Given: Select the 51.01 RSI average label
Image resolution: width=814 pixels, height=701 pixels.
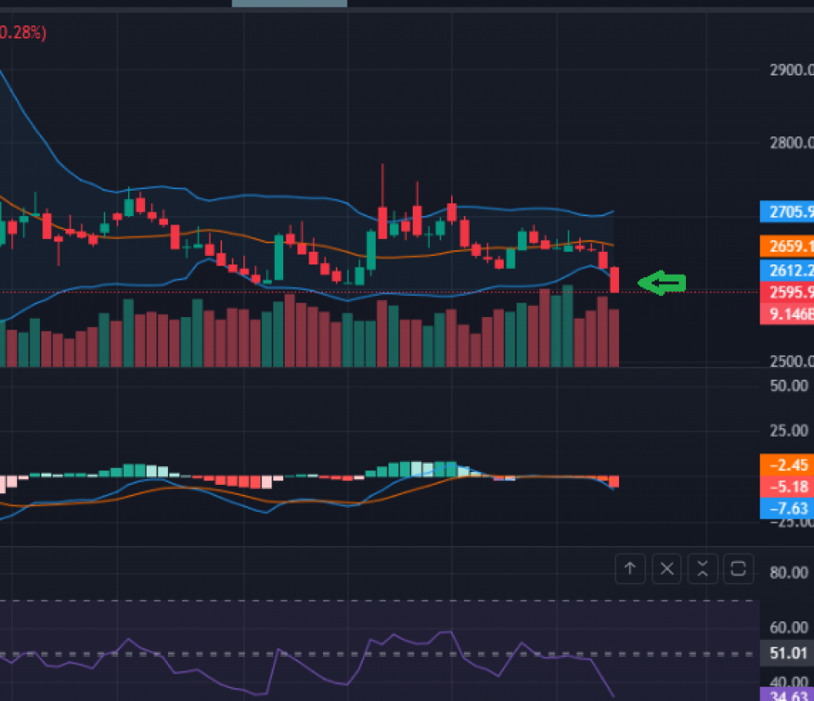Looking at the screenshot, I should (x=787, y=654).
